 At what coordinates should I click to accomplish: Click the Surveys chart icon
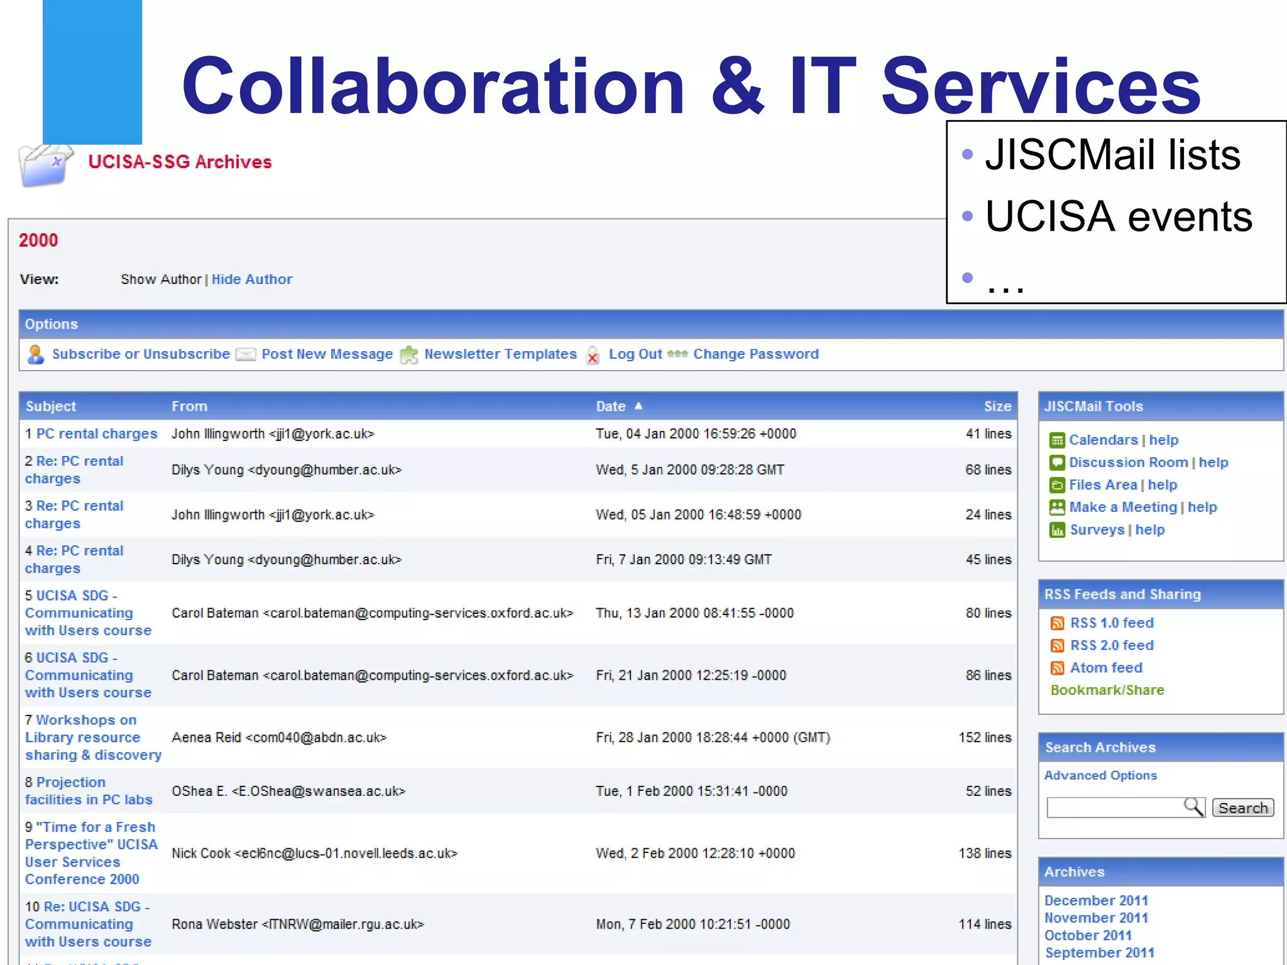pyautogui.click(x=1057, y=530)
